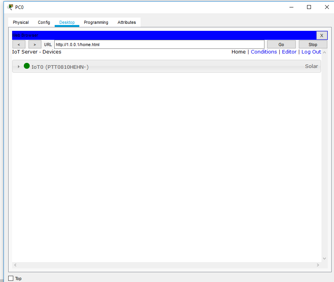Open the Conditions link
Viewport: 334px width, 282px height.
pyautogui.click(x=264, y=52)
